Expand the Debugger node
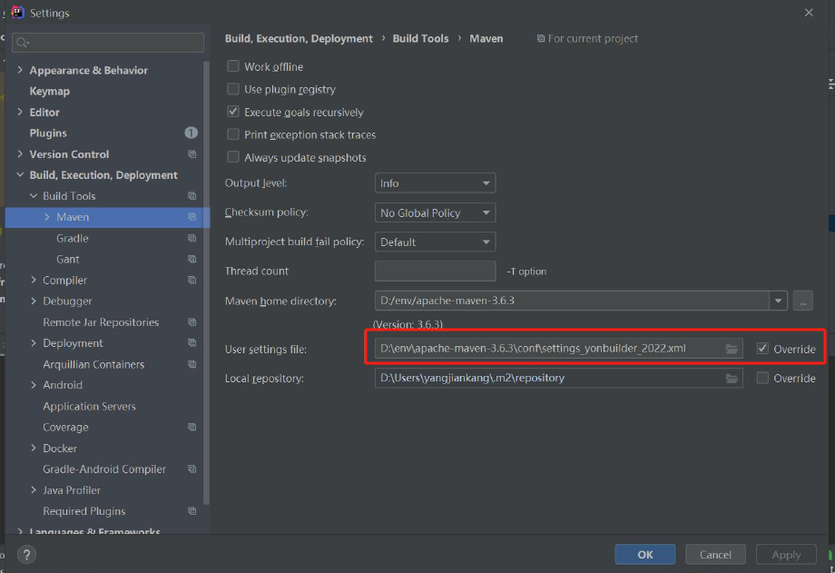The image size is (835, 573). tap(34, 301)
